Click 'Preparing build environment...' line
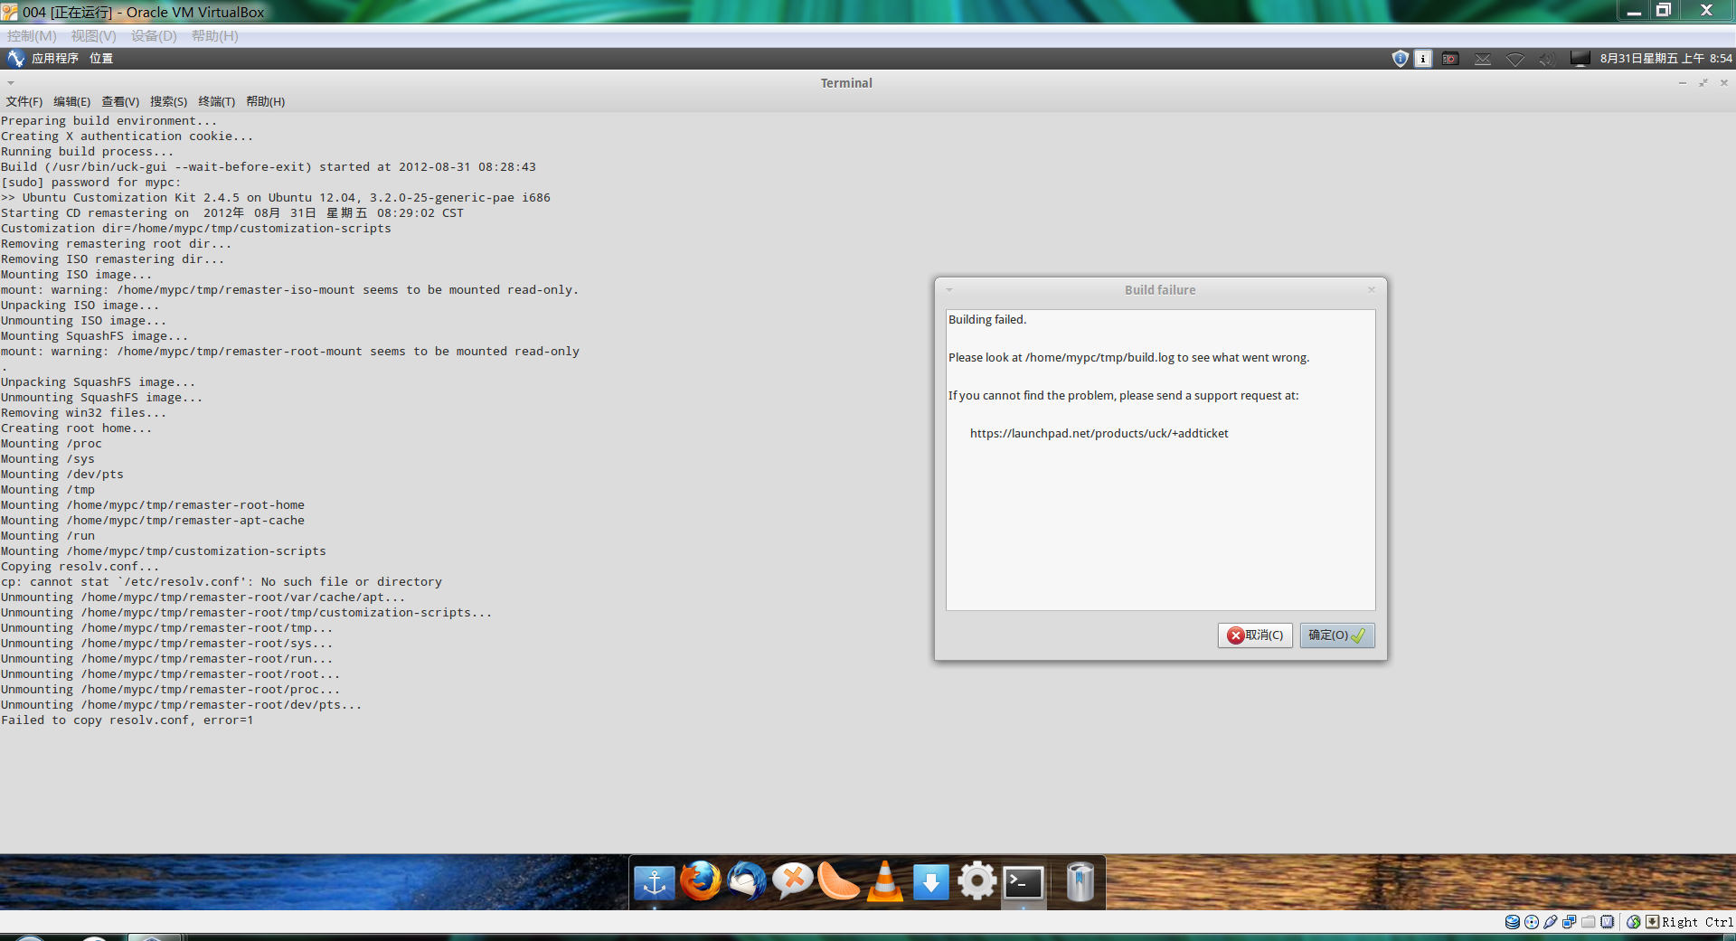The height and width of the screenshot is (941, 1736). coord(109,121)
